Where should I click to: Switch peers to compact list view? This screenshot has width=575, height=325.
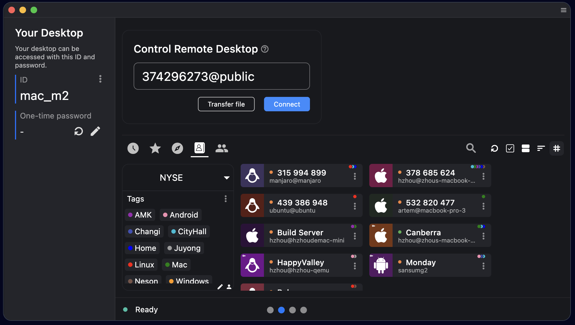541,148
